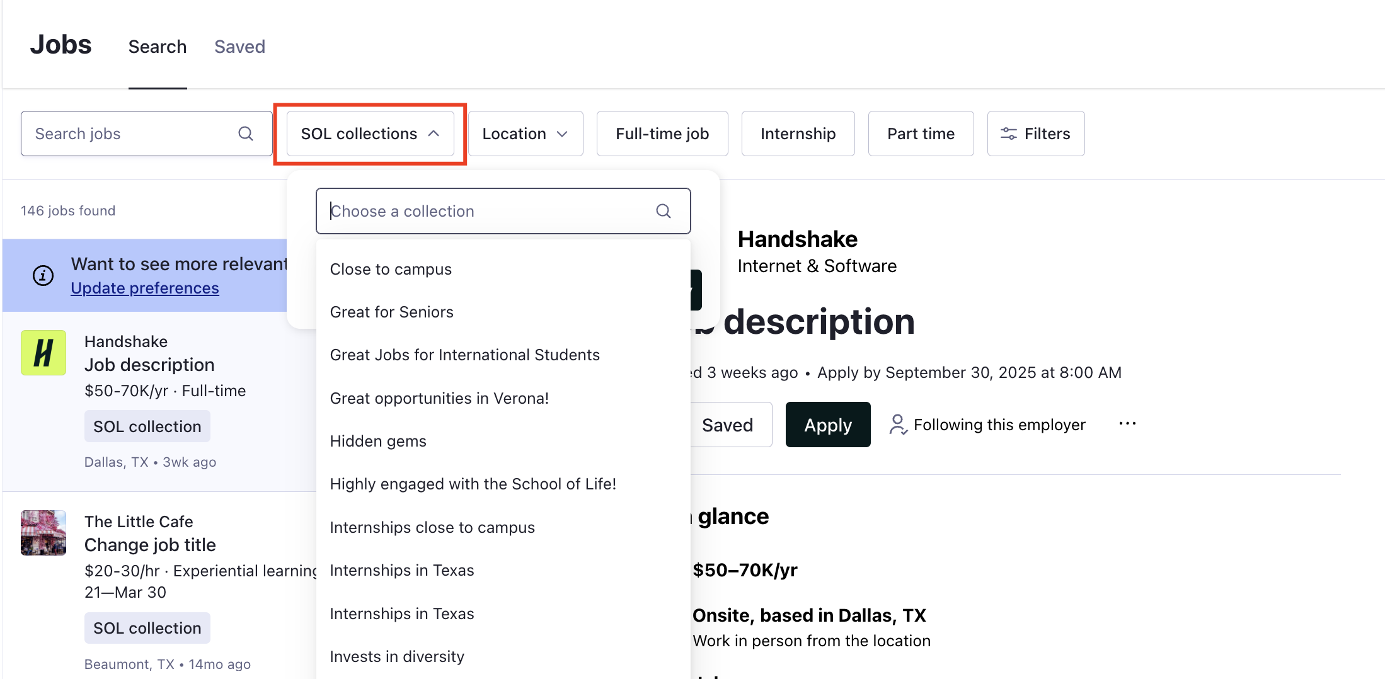Viewport: 1385px width, 679px height.
Task: Select the Close to campus collection
Action: click(503, 269)
